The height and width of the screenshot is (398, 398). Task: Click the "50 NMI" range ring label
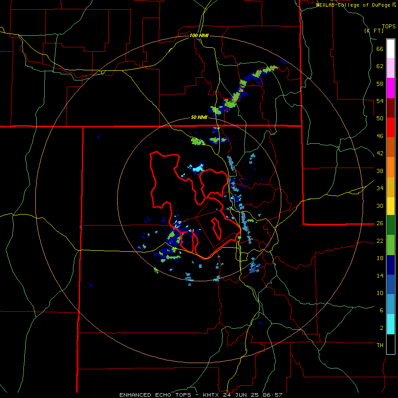click(x=199, y=118)
